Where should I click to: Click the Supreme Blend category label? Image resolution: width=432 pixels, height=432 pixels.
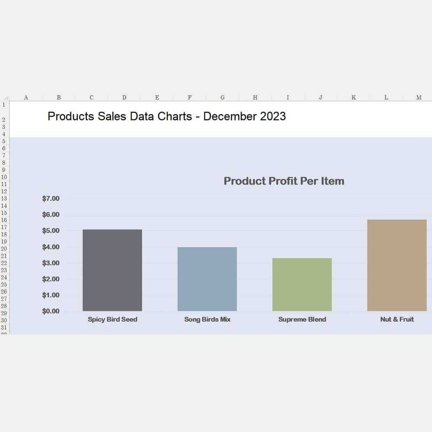click(302, 319)
